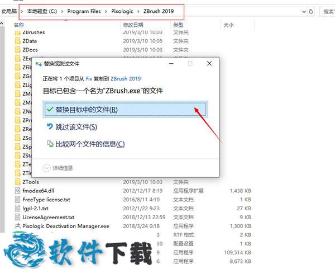Viewport: 335px width, 269px height.
Task: Click the 8,673 KB size value
Action: click(240, 261)
